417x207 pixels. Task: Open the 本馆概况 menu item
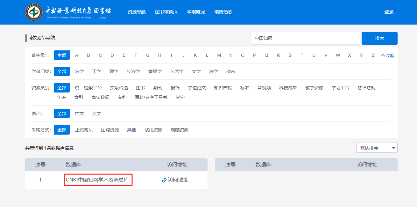[x=196, y=12]
